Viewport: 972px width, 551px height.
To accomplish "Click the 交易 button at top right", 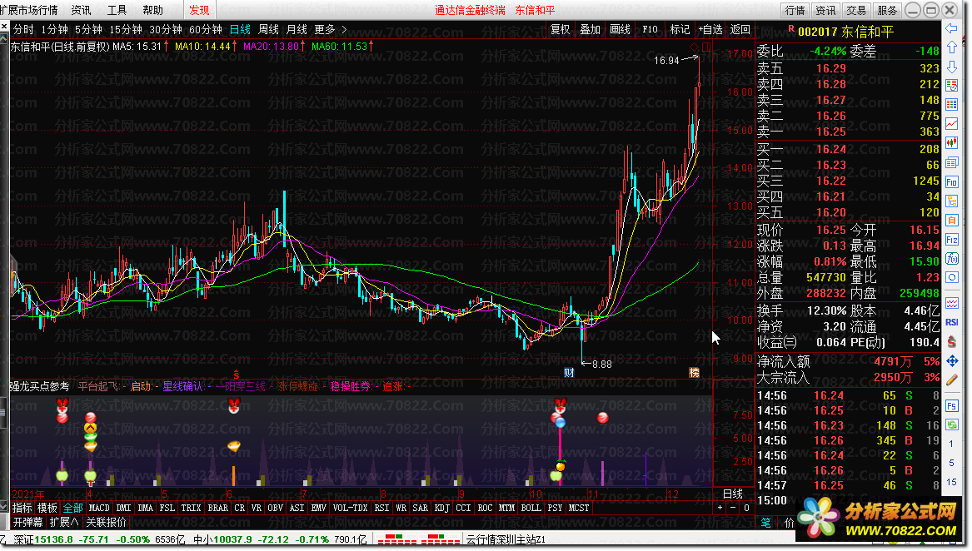I will tap(856, 10).
